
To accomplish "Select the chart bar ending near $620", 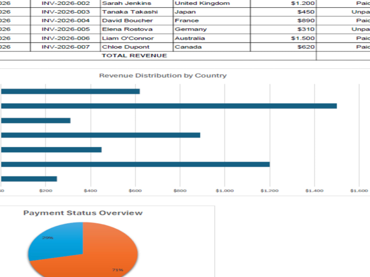I will (x=71, y=91).
